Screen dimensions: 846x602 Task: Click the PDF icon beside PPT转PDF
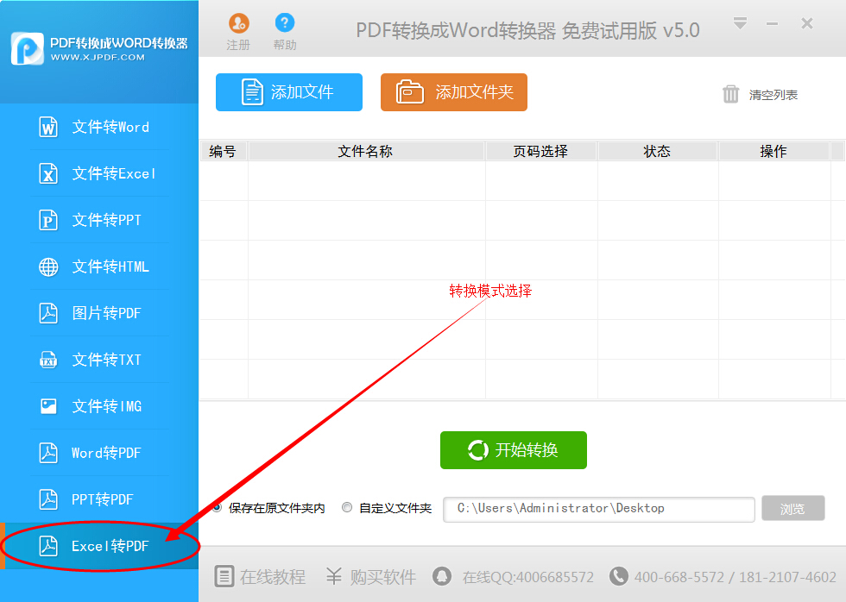point(48,499)
